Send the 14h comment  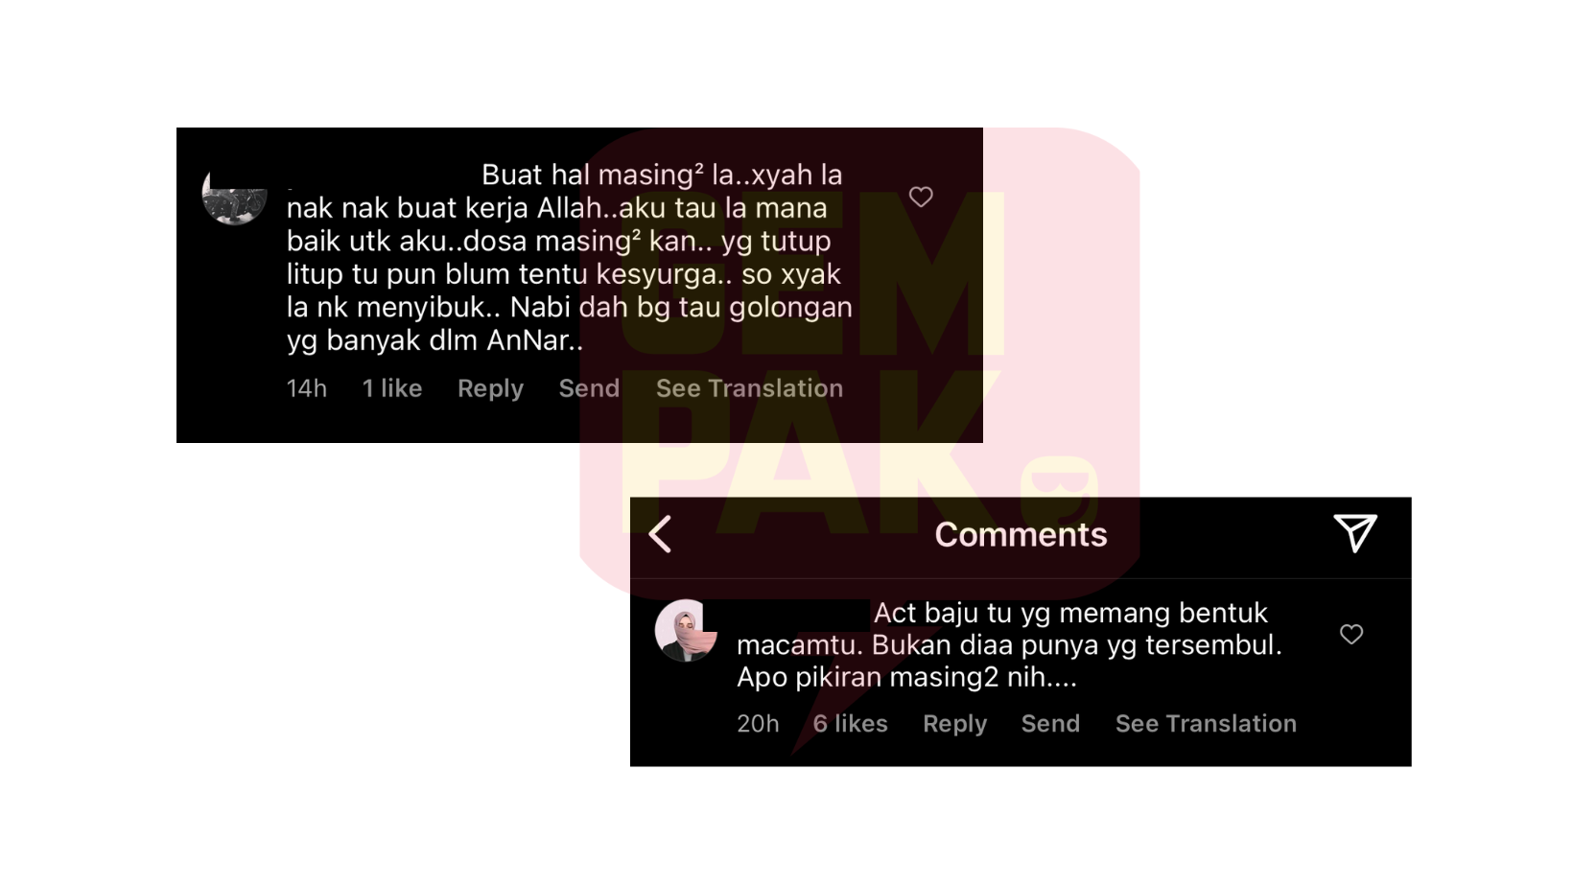click(x=589, y=388)
